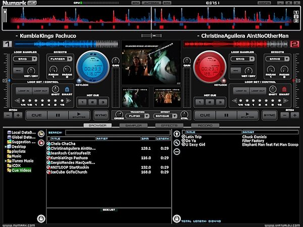Click left deck play stutter button
The height and width of the screenshot is (227, 303).
click(79, 115)
